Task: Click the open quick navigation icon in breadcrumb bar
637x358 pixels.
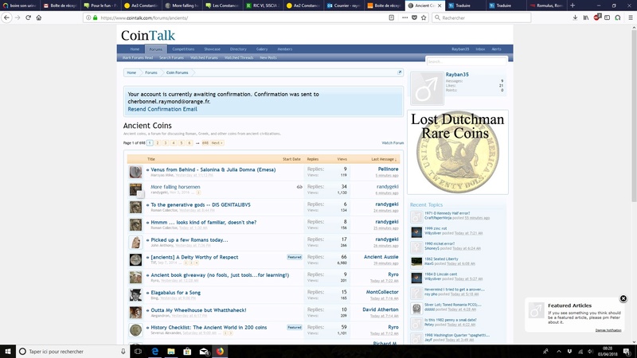Action: (x=400, y=72)
